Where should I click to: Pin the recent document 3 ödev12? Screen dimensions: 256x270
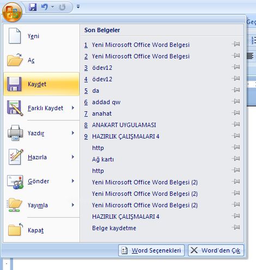click(x=236, y=67)
